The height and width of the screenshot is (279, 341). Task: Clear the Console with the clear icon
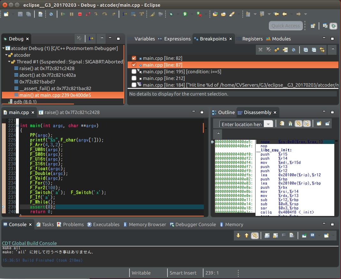coord(292,235)
